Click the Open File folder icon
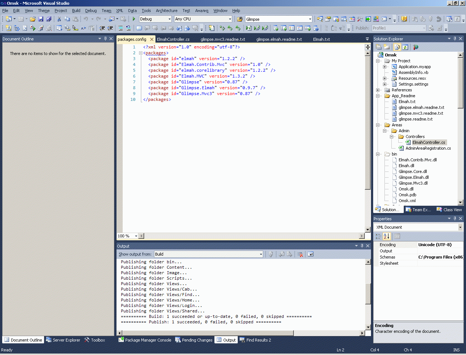Viewport: 466px width, 355px height. tap(33, 19)
